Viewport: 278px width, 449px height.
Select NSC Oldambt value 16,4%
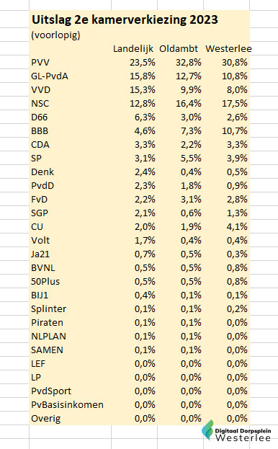coord(189,103)
